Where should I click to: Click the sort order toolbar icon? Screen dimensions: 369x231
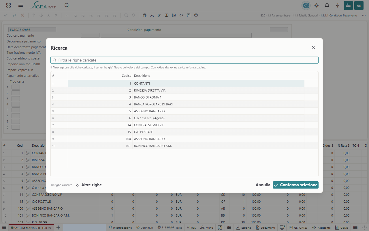point(159,15)
